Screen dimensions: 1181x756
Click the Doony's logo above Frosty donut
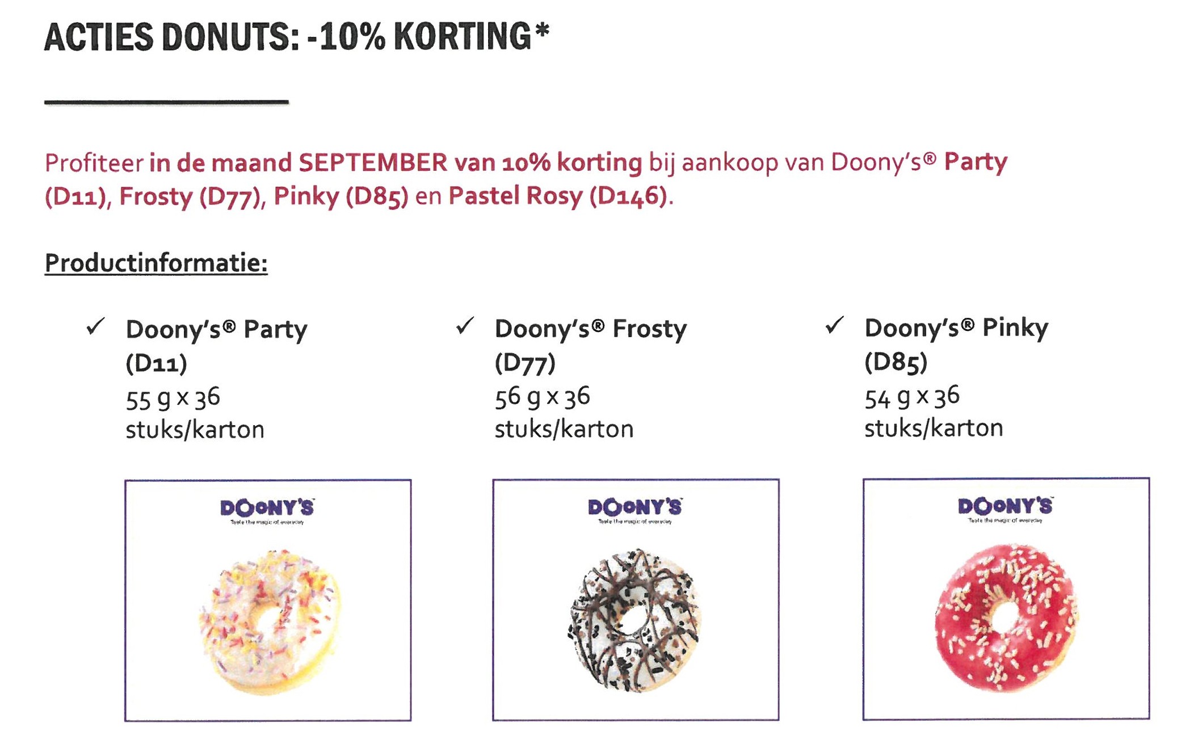[x=635, y=510]
